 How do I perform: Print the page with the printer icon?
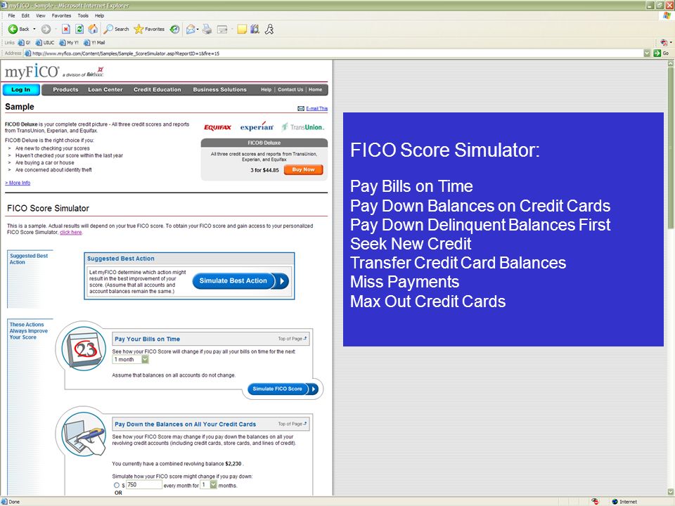(207, 30)
